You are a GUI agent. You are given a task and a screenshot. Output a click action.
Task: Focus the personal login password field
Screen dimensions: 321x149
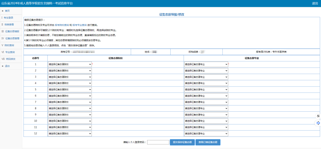158,142
